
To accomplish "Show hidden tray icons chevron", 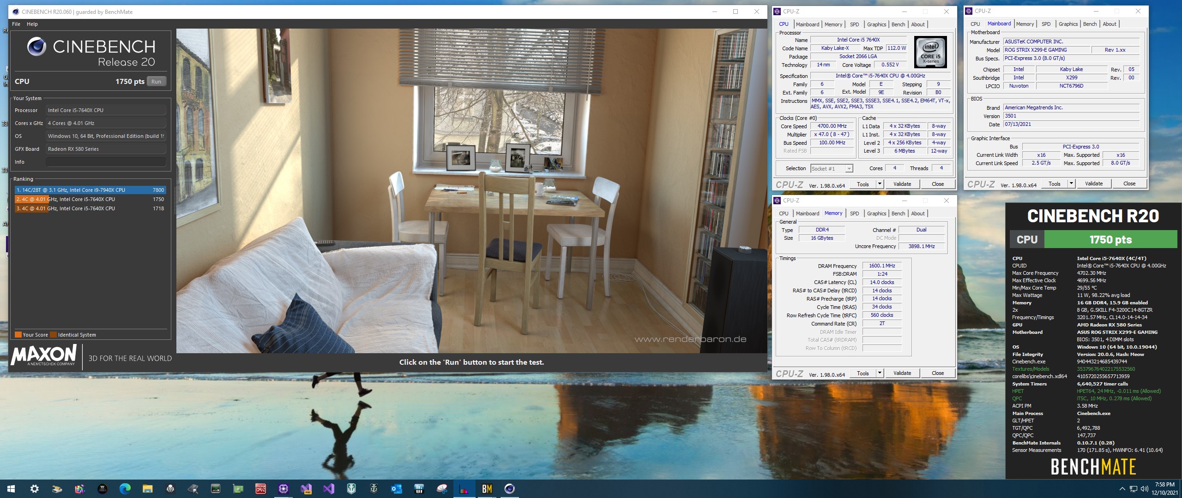I will 1122,489.
